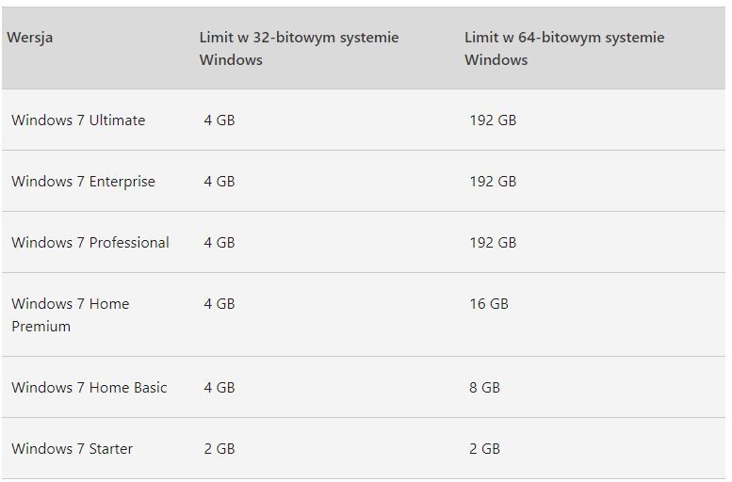Select the 192 GB value for Professional
Image resolution: width=732 pixels, height=482 pixels.
pyautogui.click(x=493, y=243)
